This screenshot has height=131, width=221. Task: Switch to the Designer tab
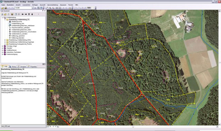click(22, 67)
